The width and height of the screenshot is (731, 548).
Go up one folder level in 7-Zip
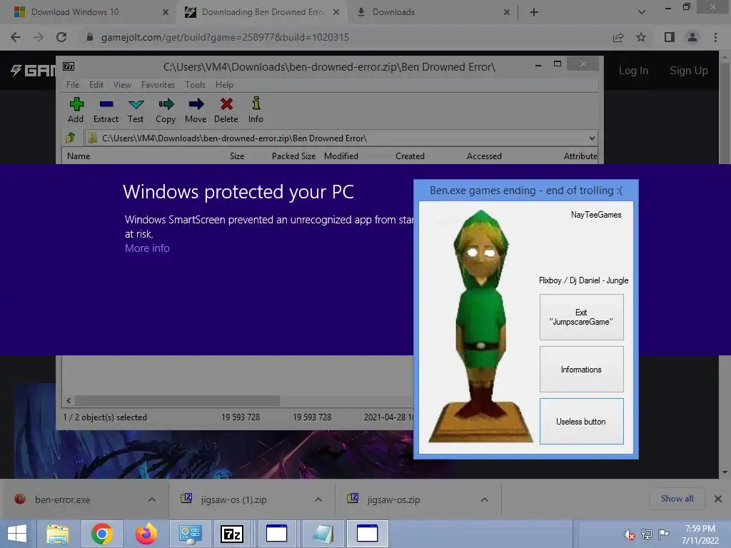click(71, 138)
